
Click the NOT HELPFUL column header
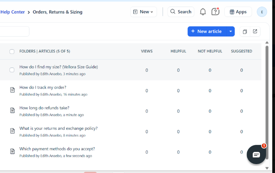[210, 51]
